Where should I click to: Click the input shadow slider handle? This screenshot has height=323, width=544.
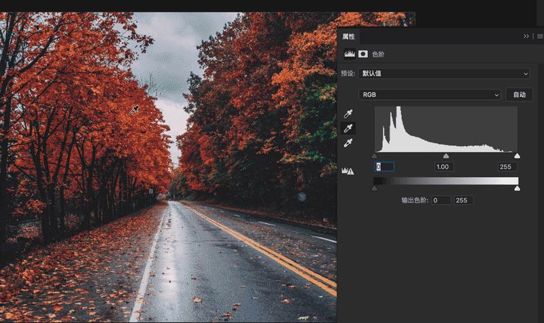pos(375,155)
